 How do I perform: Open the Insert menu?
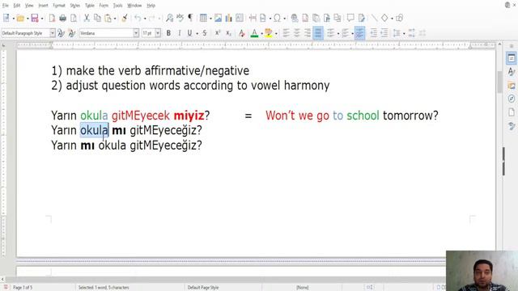click(x=43, y=6)
